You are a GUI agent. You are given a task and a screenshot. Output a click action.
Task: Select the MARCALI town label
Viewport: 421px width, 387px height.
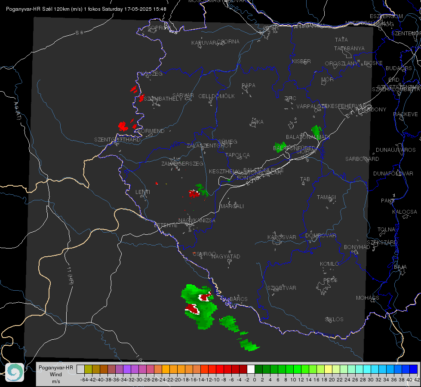pyautogui.click(x=232, y=206)
